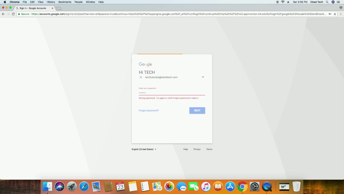This screenshot has height=194, width=344.
Task: Open Photos from the dock
Action: point(169,186)
